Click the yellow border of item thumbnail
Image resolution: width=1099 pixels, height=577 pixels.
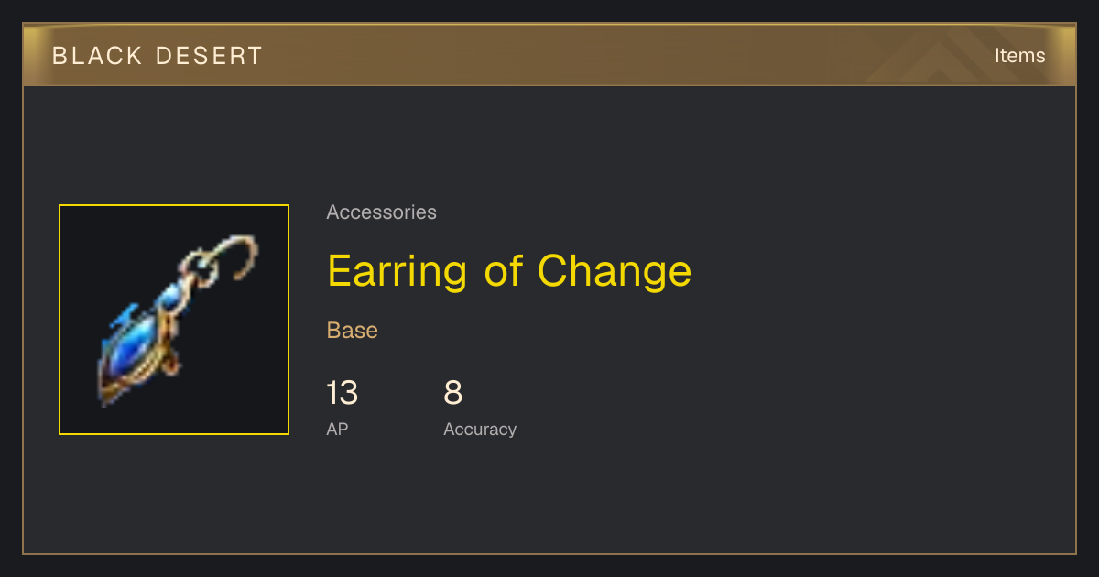174,205
